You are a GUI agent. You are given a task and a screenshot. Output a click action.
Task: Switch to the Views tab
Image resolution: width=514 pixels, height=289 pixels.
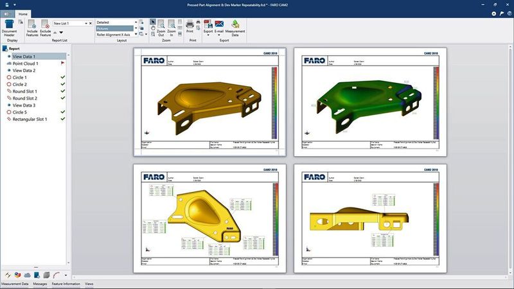tap(89, 284)
